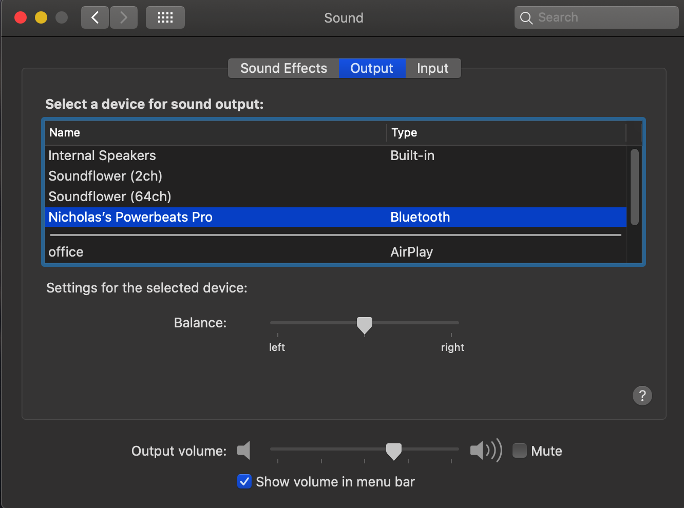Choose Soundflower (2ch) as output
Screen dimensions: 684x508
point(105,176)
